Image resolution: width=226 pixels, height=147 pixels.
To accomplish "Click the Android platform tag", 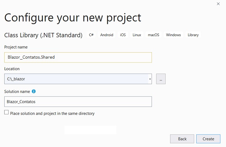I will coord(107,35).
